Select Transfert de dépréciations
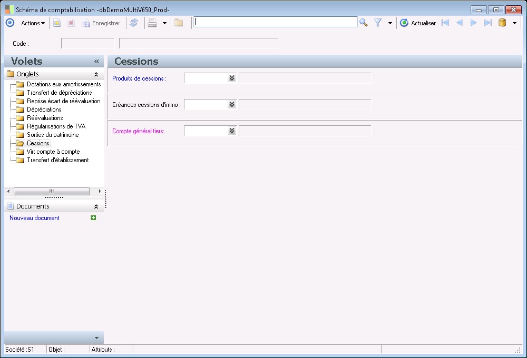This screenshot has width=527, height=358. (60, 93)
